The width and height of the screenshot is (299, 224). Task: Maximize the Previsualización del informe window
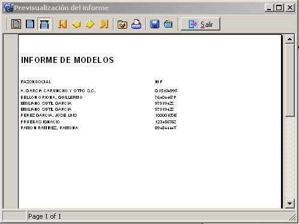pos(279,8)
